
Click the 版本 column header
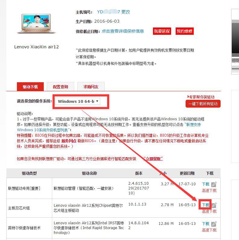(139, 173)
